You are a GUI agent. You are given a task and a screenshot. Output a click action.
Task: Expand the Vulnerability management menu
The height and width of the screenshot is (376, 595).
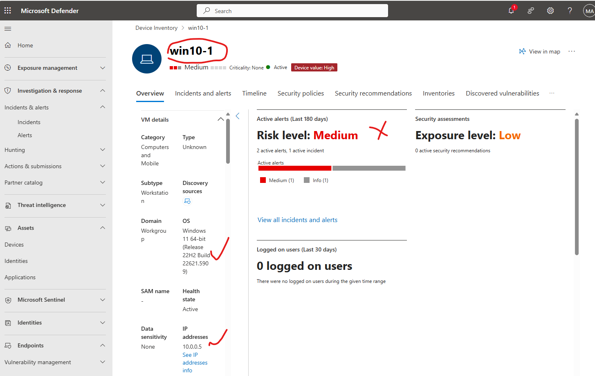103,362
